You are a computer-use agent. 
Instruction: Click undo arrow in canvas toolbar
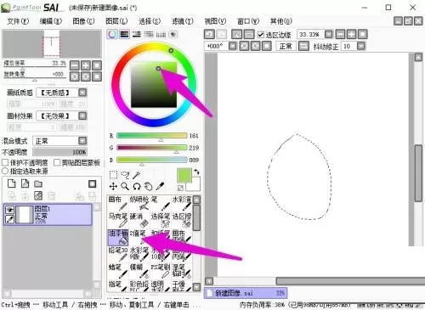(209, 34)
